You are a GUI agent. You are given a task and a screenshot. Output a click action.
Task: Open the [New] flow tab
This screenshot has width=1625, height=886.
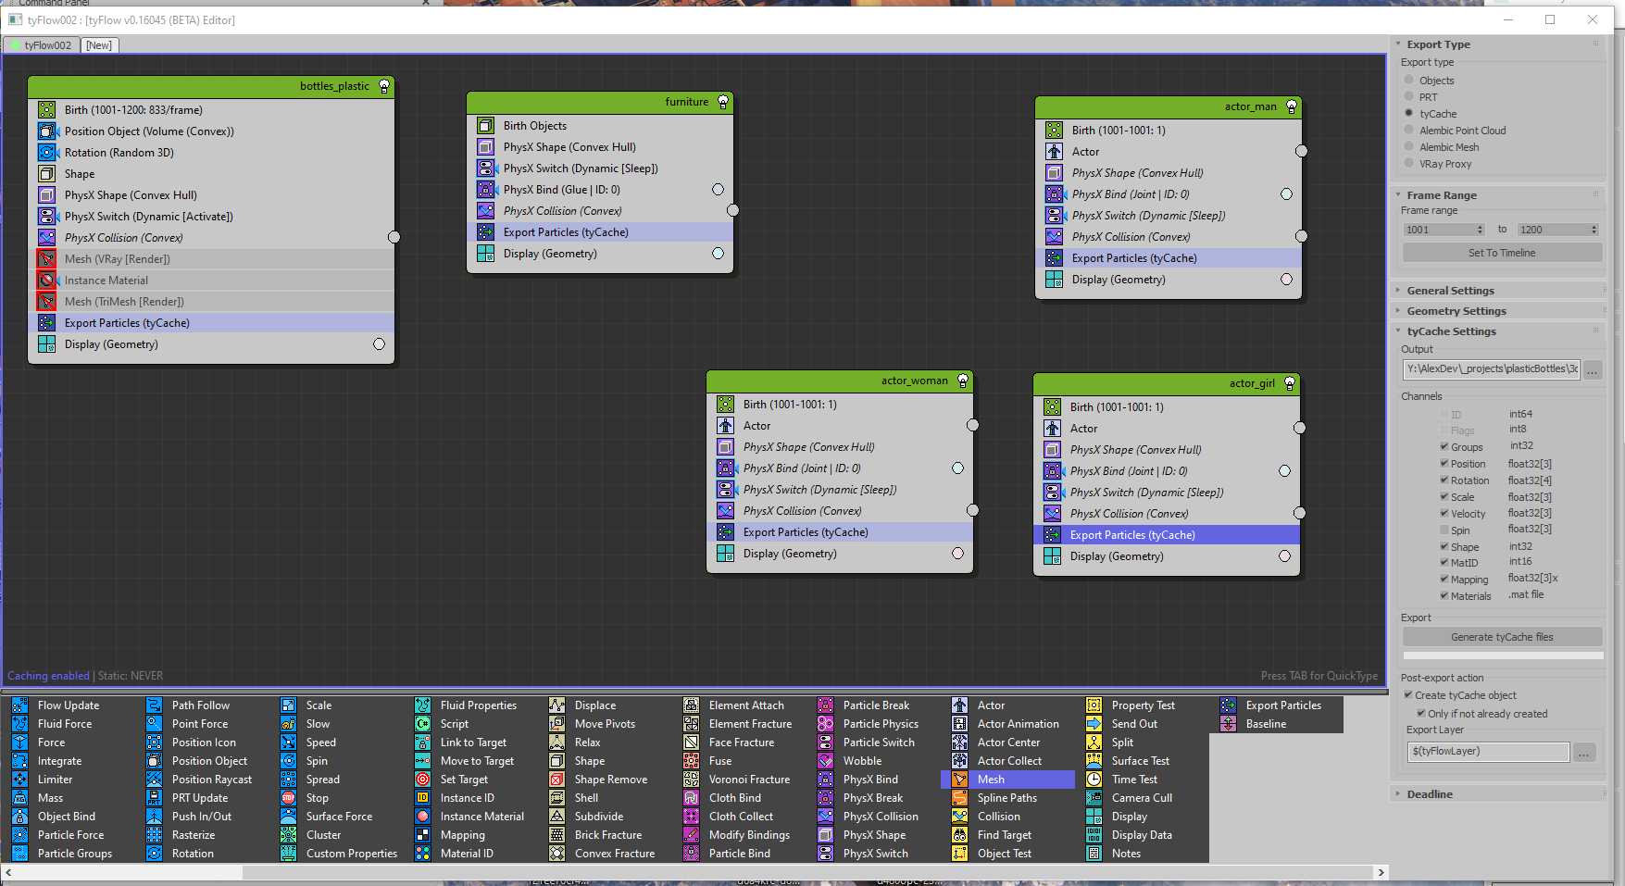pos(99,45)
